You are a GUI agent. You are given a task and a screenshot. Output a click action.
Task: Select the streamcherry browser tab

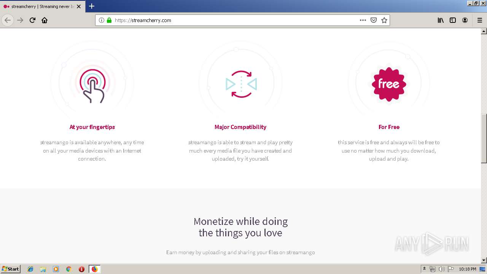(42, 6)
